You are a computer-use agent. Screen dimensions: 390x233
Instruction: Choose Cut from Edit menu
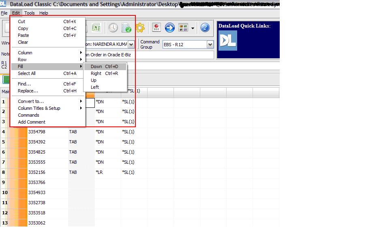click(47, 21)
